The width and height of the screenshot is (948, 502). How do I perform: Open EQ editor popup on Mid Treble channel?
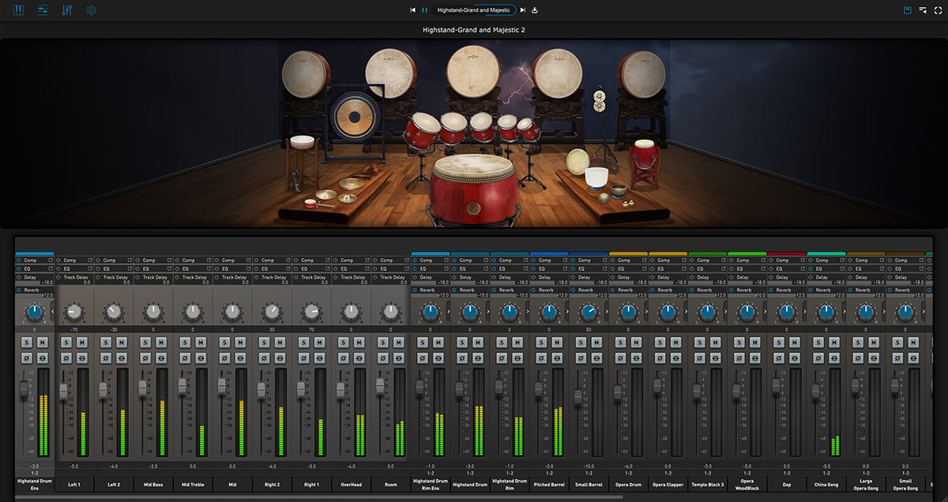click(209, 268)
